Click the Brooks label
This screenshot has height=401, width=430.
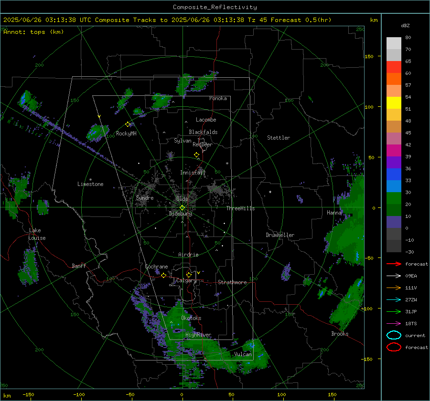(340, 334)
